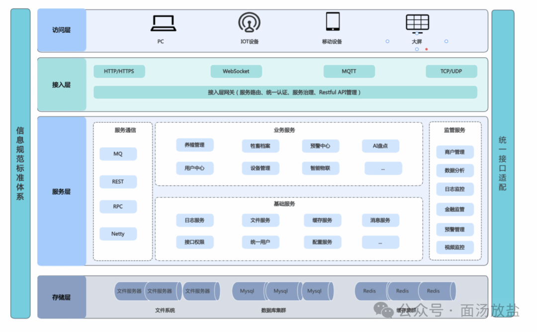This screenshot has height=332, width=537.
Task: Click the IOT设备 device icon
Action: coord(249,22)
